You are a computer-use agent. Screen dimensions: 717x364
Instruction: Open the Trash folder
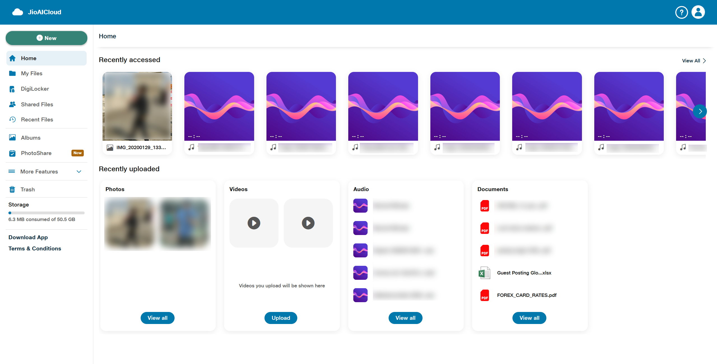click(27, 189)
